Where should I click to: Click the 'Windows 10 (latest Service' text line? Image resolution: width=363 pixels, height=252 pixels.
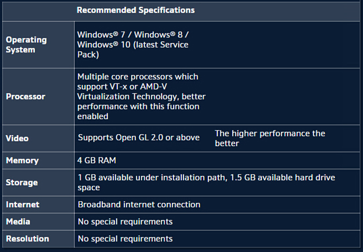tap(133, 45)
